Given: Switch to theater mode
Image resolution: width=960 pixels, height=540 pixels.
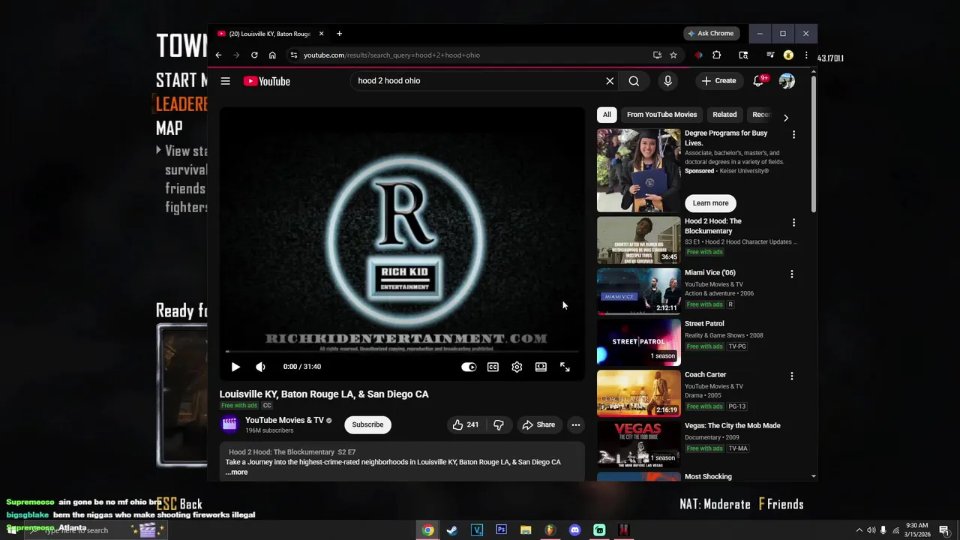Looking at the screenshot, I should (x=541, y=367).
